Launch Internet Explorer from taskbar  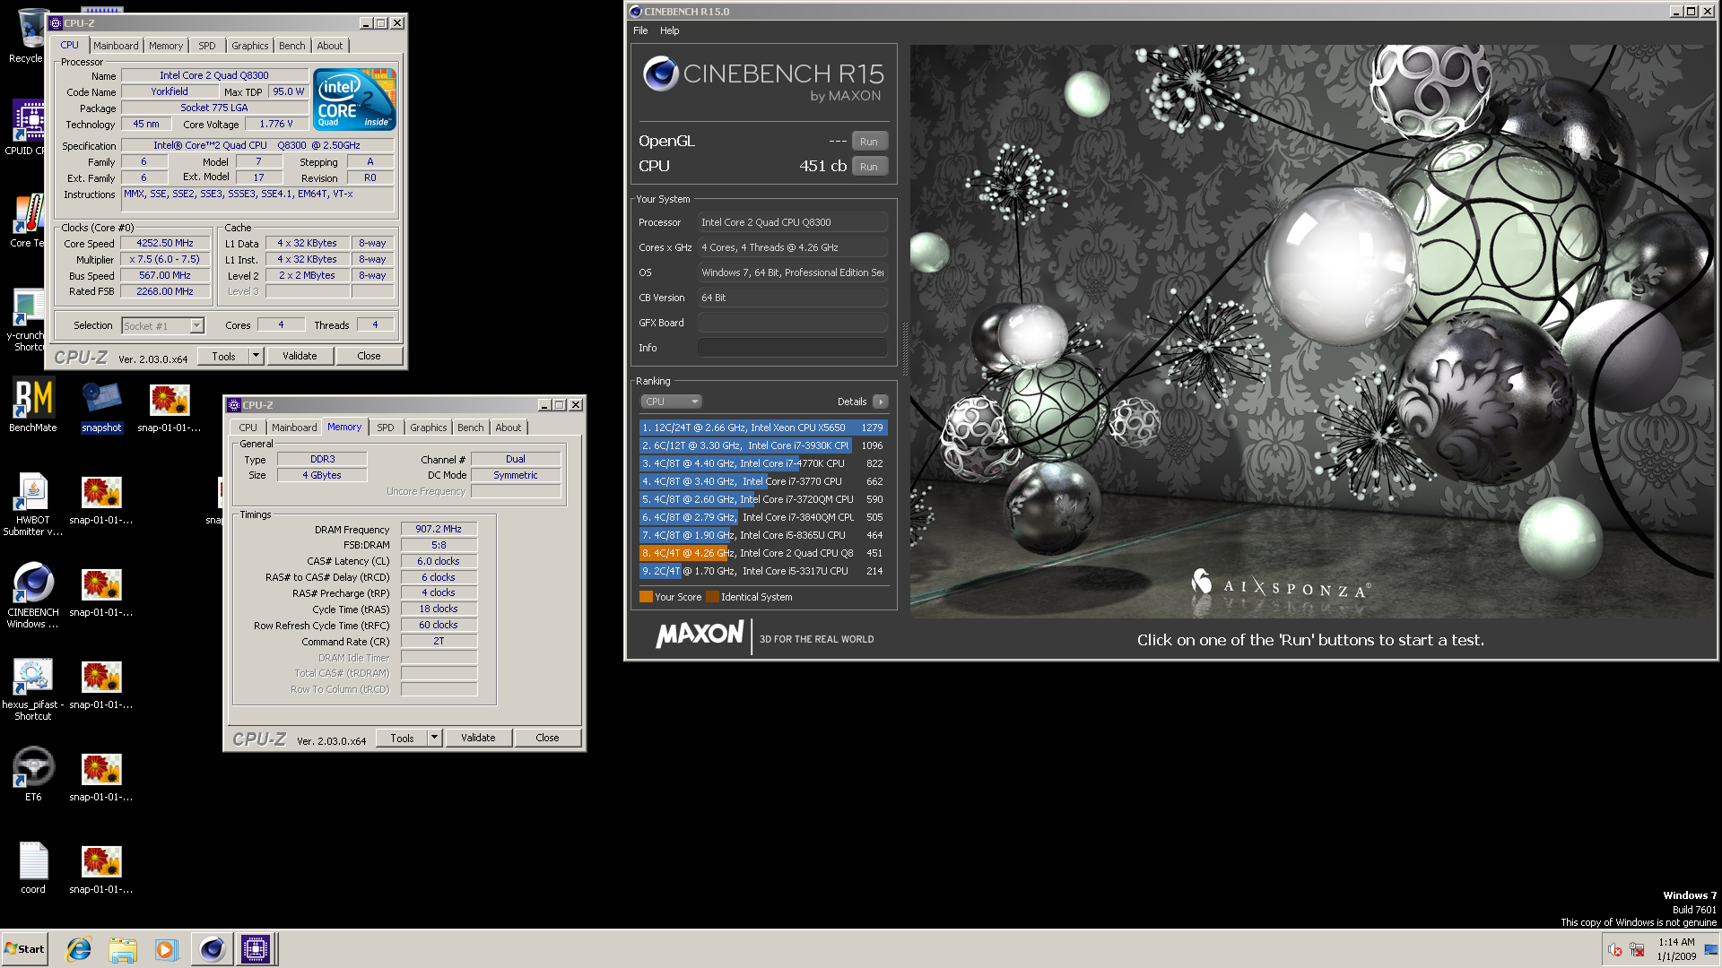pos(79,949)
